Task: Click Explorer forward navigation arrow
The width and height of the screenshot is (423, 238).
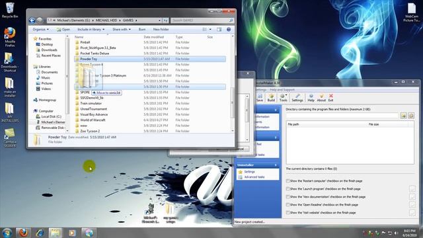Action: click(x=40, y=20)
